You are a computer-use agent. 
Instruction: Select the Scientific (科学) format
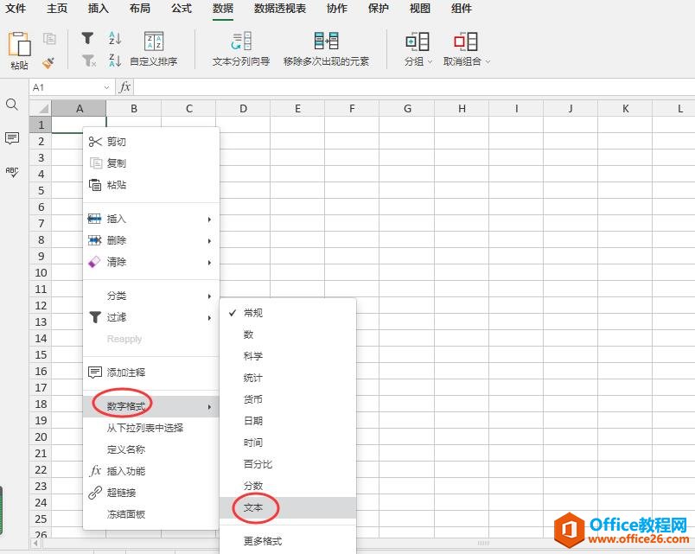(288, 356)
